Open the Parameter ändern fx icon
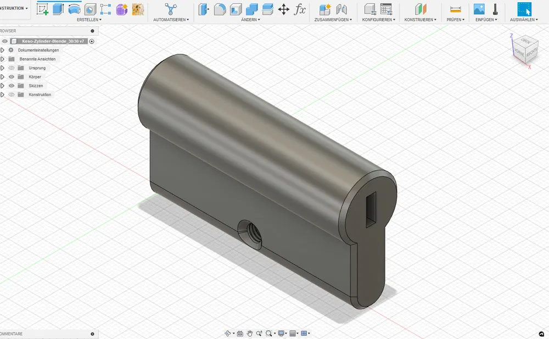Viewport: 549px width, 339px height. point(300,9)
